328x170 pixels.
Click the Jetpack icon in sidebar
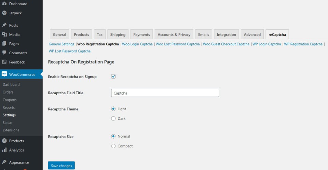tap(4, 13)
